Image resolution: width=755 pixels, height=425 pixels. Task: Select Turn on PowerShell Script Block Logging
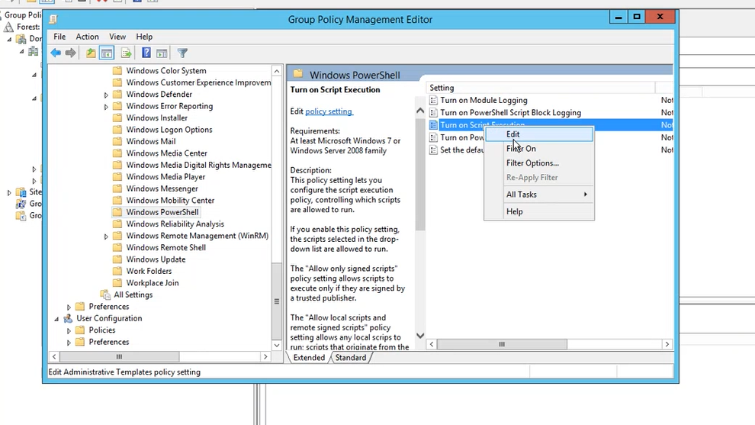pyautogui.click(x=510, y=113)
